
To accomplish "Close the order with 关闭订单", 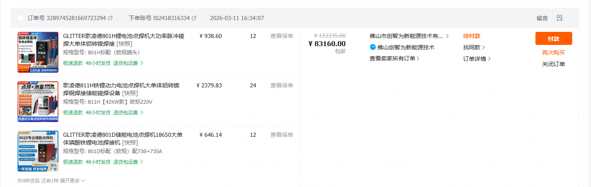I will (553, 64).
